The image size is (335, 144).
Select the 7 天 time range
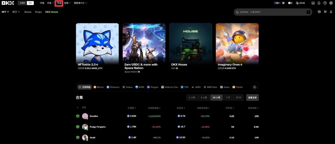(x=228, y=97)
